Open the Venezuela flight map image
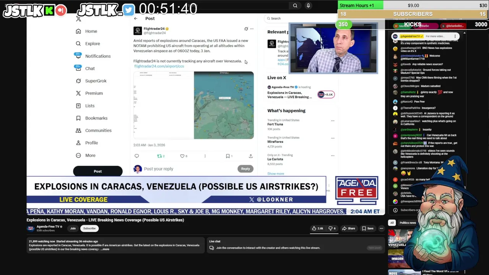Viewport: 489px width, 275px height. 224,105
